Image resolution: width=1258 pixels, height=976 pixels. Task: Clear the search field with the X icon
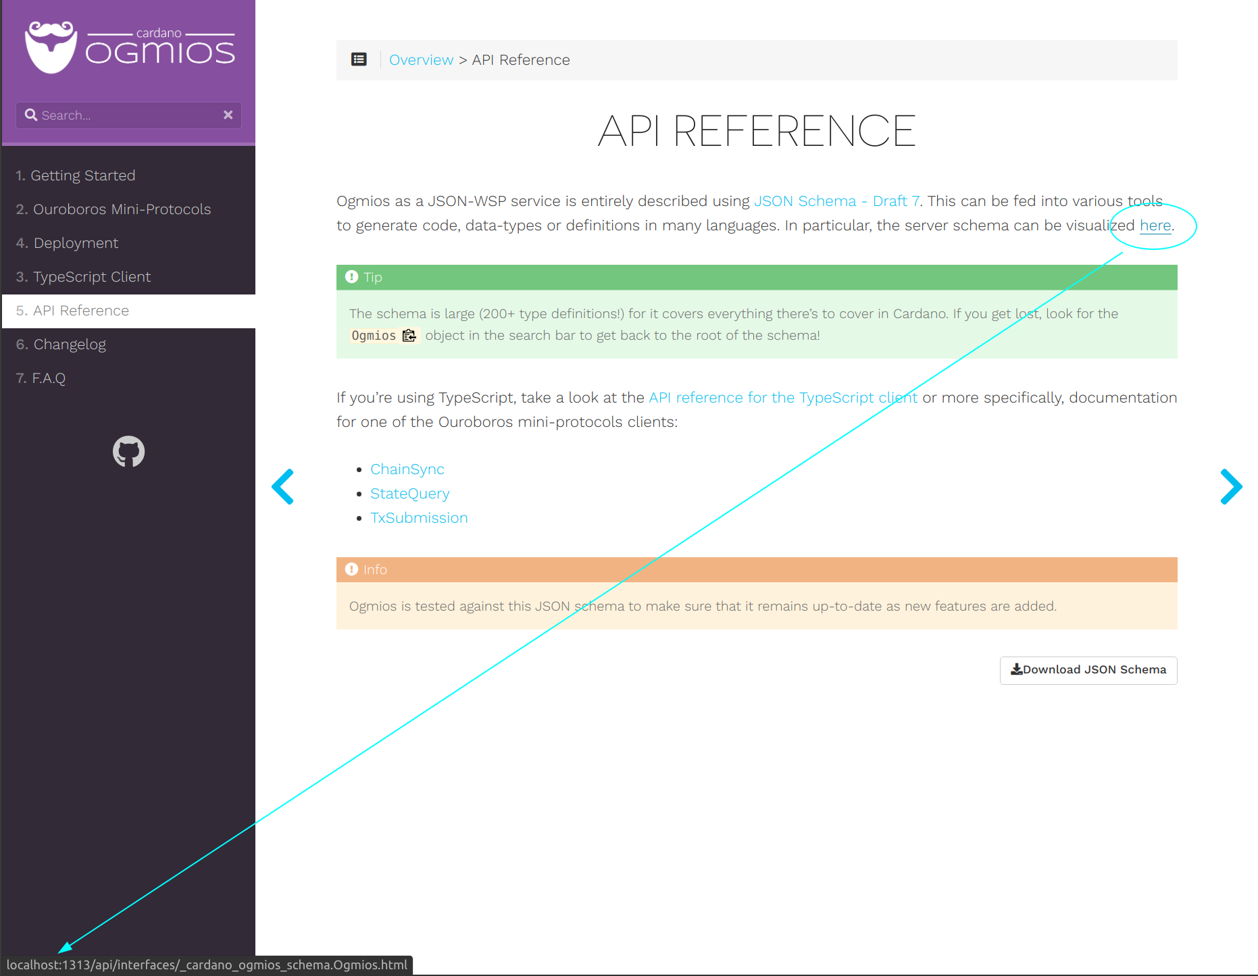(228, 115)
